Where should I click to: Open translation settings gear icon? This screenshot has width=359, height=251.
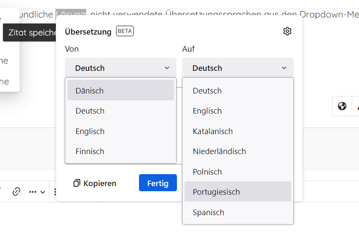pos(287,31)
